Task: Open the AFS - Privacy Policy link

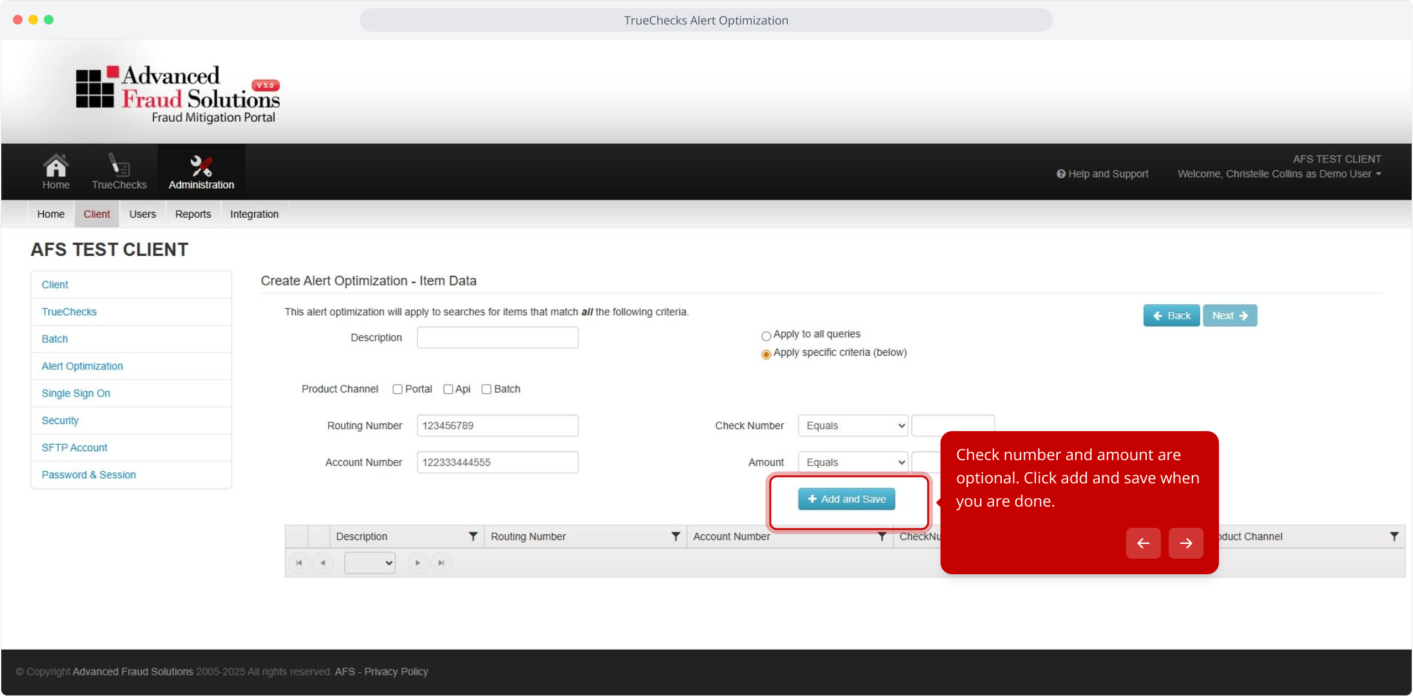Action: (x=382, y=672)
